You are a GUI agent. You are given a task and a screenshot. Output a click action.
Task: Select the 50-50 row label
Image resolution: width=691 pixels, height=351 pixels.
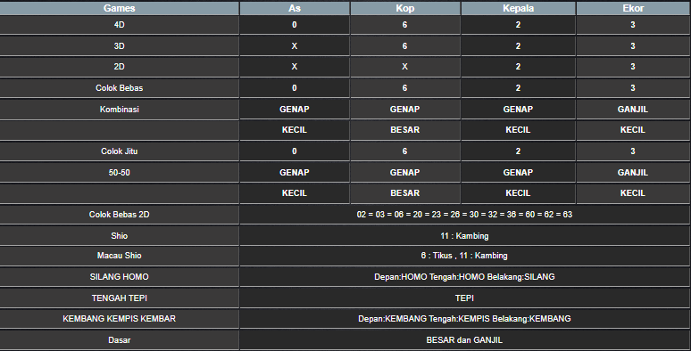point(119,173)
